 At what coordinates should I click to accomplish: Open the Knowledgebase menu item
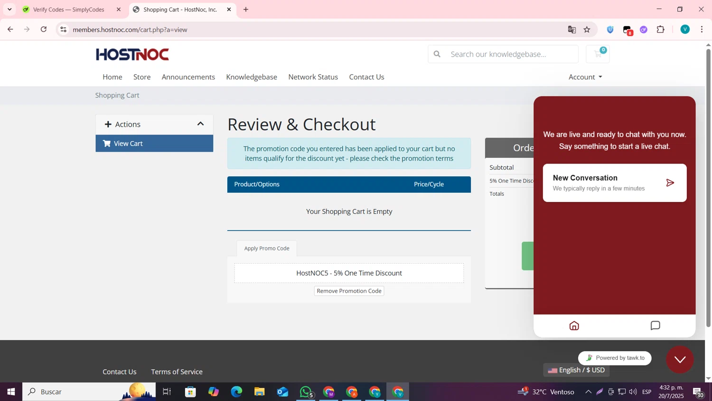pos(252,77)
